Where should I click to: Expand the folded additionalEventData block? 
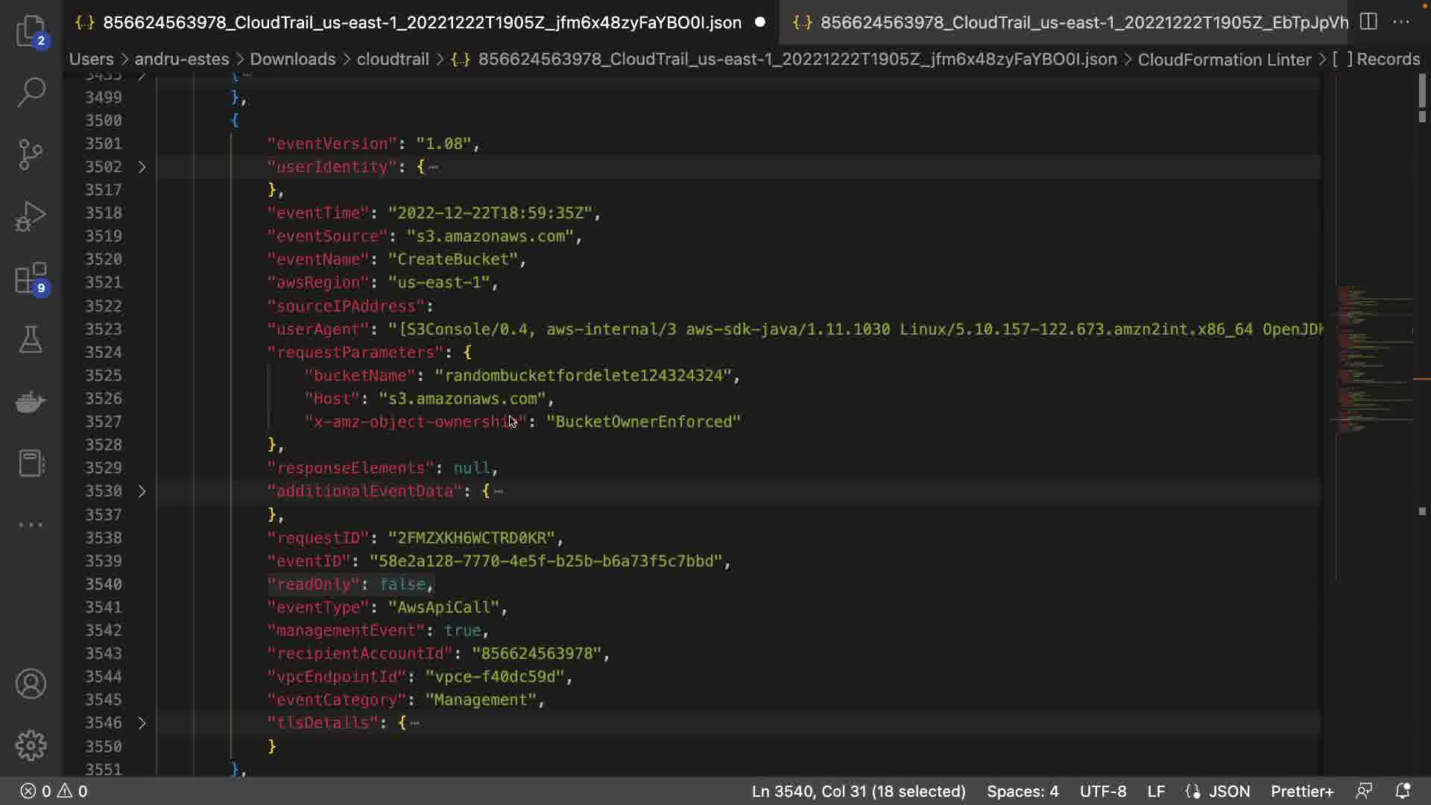point(142,491)
